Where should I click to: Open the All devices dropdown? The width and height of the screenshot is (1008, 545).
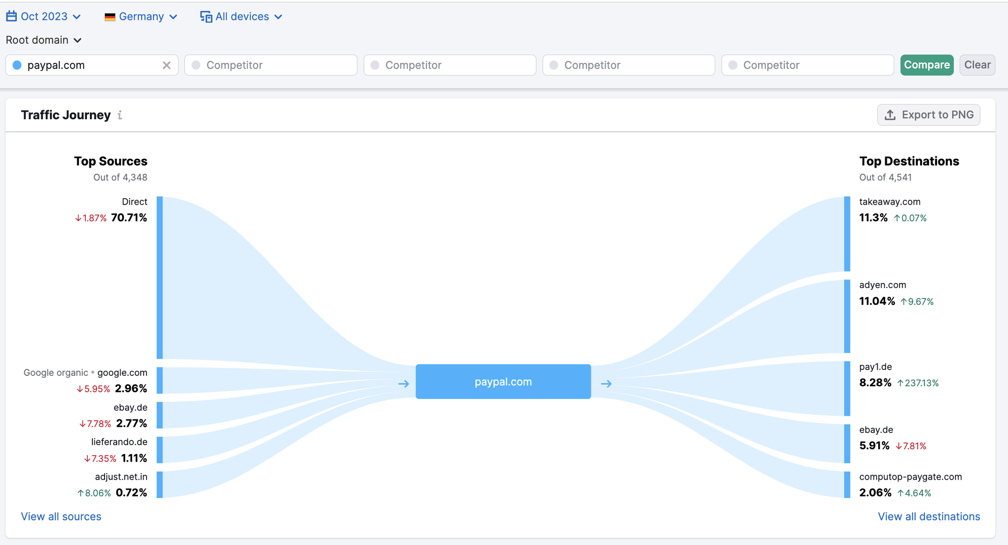point(242,16)
